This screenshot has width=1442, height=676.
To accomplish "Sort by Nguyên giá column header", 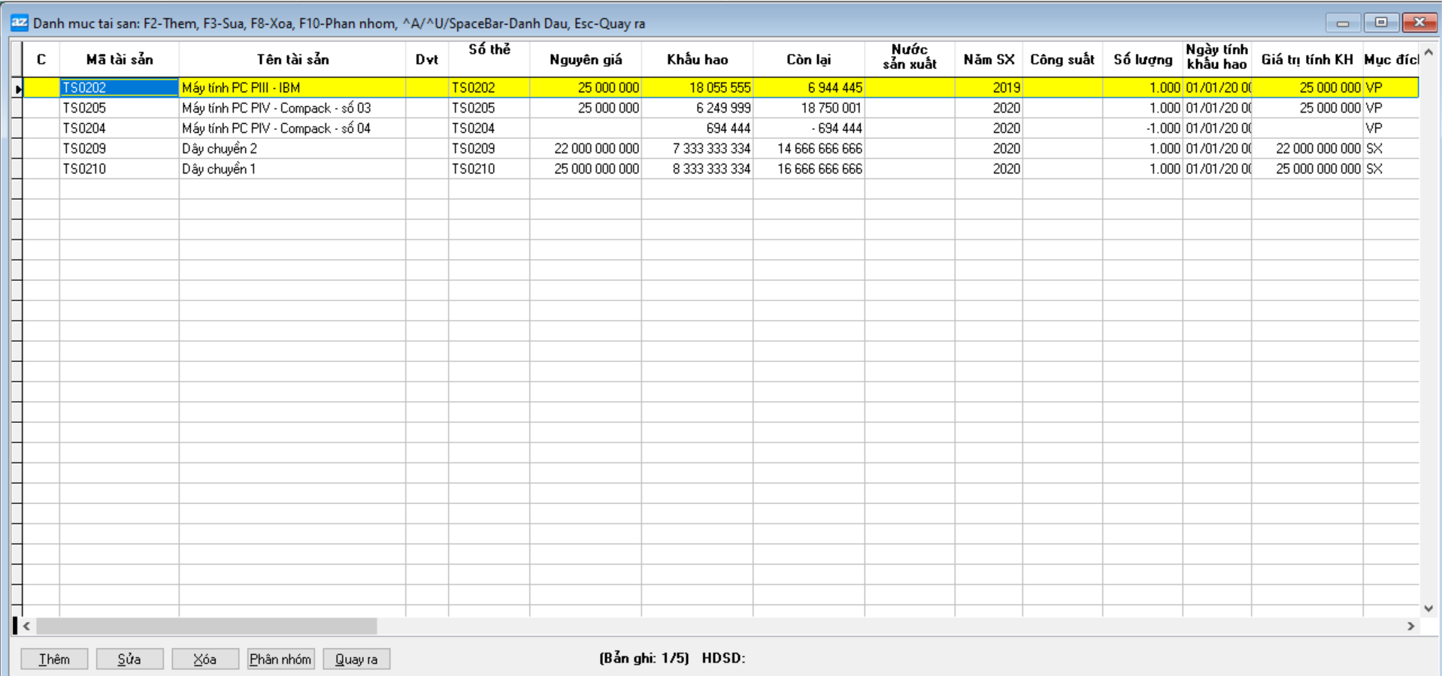I will [585, 59].
